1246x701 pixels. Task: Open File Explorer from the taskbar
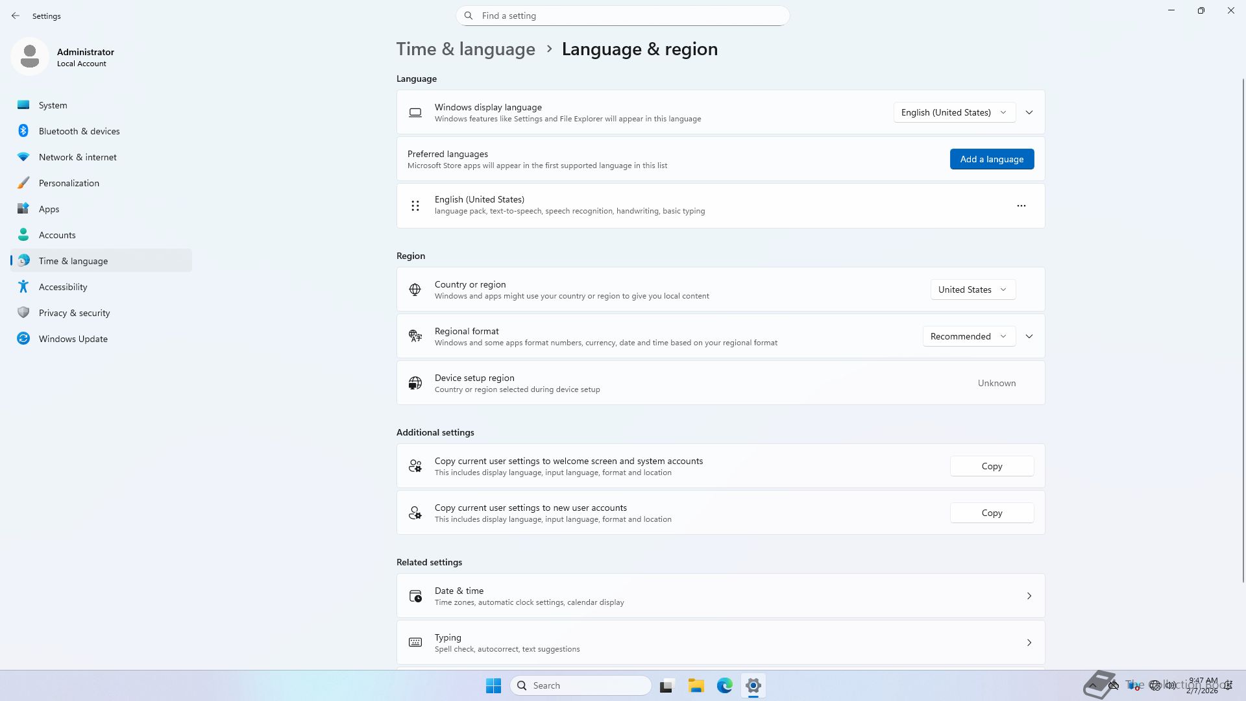696,685
